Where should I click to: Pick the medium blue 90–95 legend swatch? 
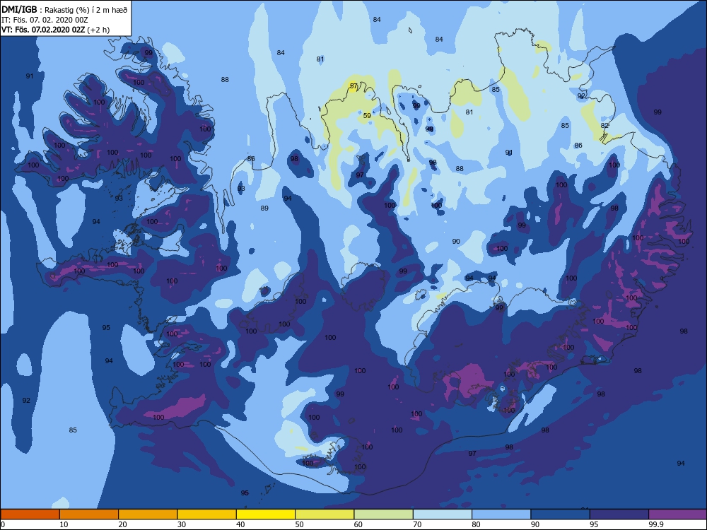(561, 514)
